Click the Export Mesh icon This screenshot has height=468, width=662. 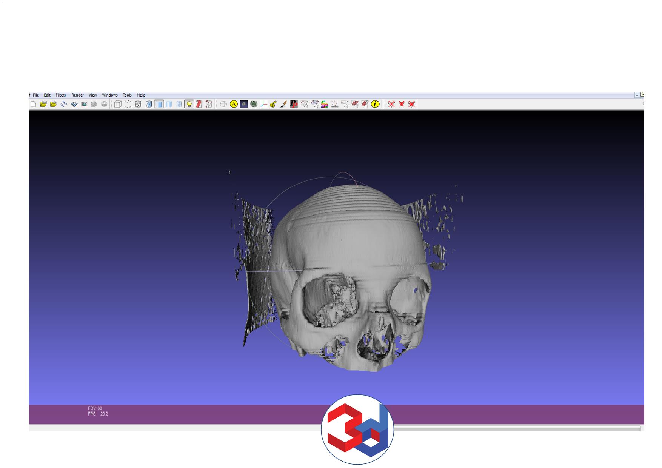click(x=74, y=104)
